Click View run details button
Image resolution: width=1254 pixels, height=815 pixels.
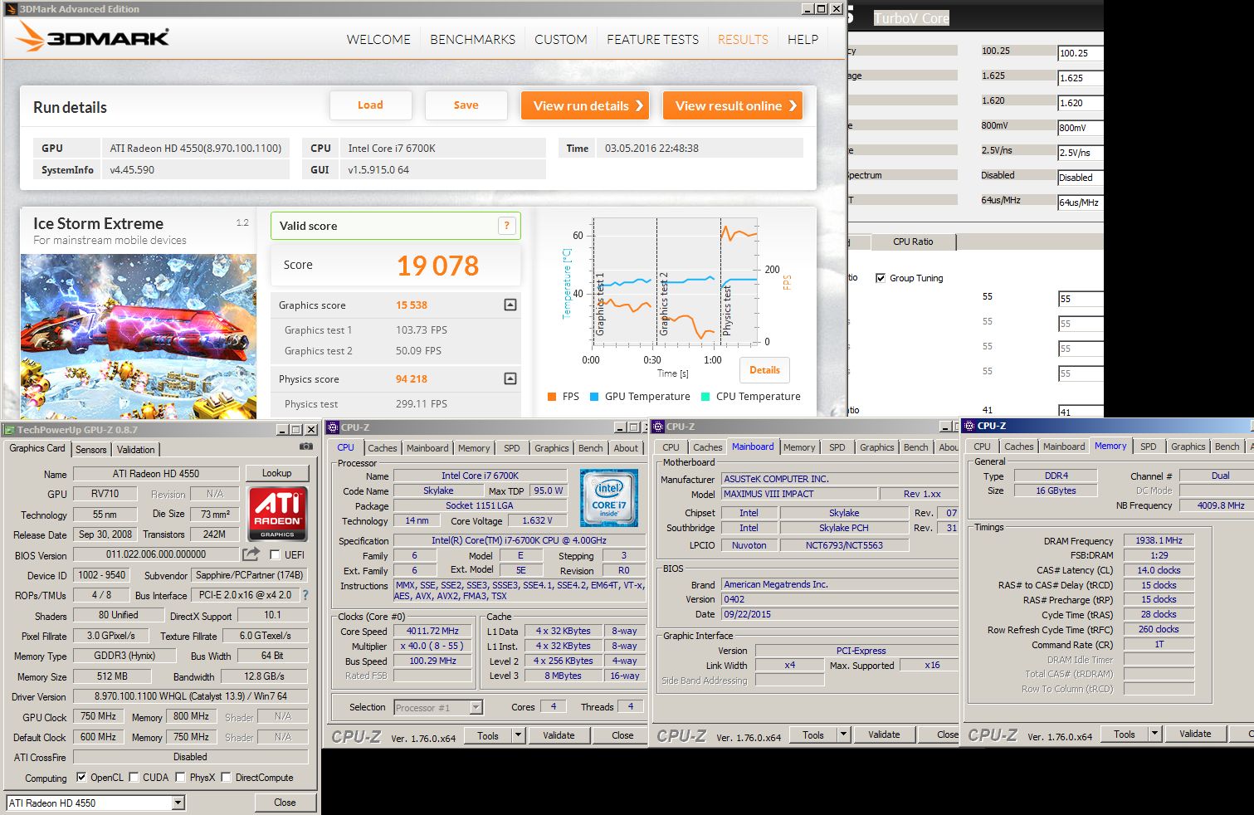tap(585, 105)
